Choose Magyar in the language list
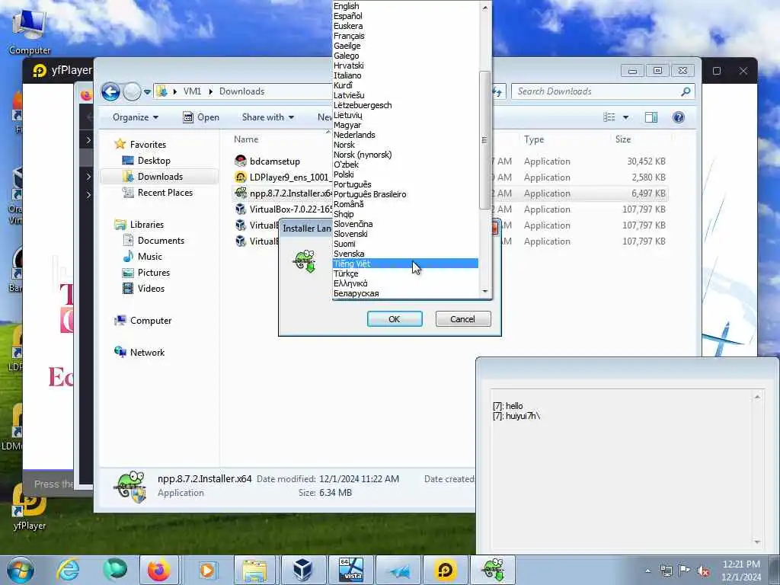Image resolution: width=780 pixels, height=585 pixels. coord(405,125)
